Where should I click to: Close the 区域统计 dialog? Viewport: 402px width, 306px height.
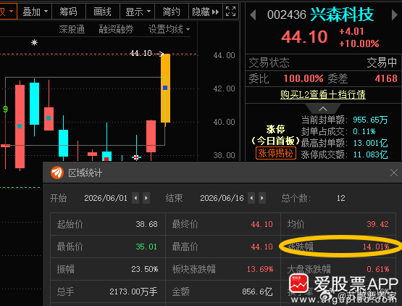coord(394,173)
